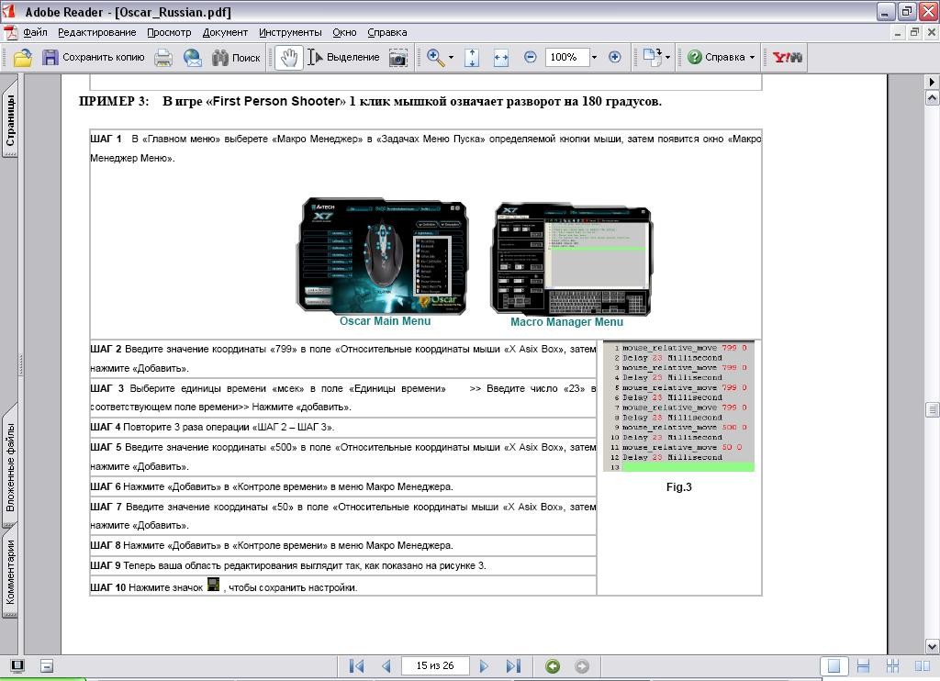Screen dimensions: 940x681
Task: Open the Вложенные файлы side tab
Action: [x=10, y=466]
